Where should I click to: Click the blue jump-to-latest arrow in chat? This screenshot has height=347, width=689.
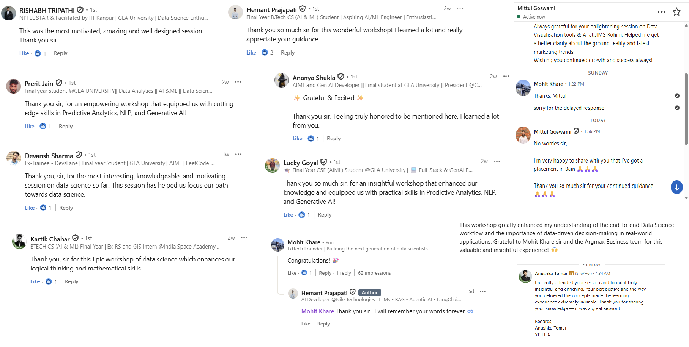[x=676, y=187]
